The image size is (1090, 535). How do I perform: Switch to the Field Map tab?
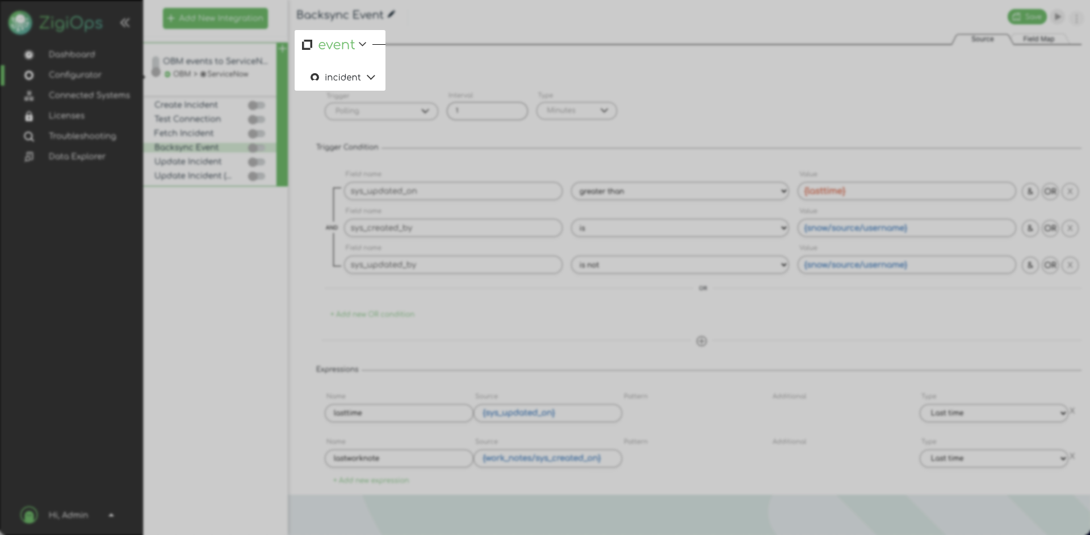point(1038,39)
